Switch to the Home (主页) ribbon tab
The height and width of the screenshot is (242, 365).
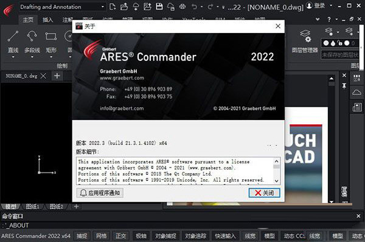[x=28, y=20]
